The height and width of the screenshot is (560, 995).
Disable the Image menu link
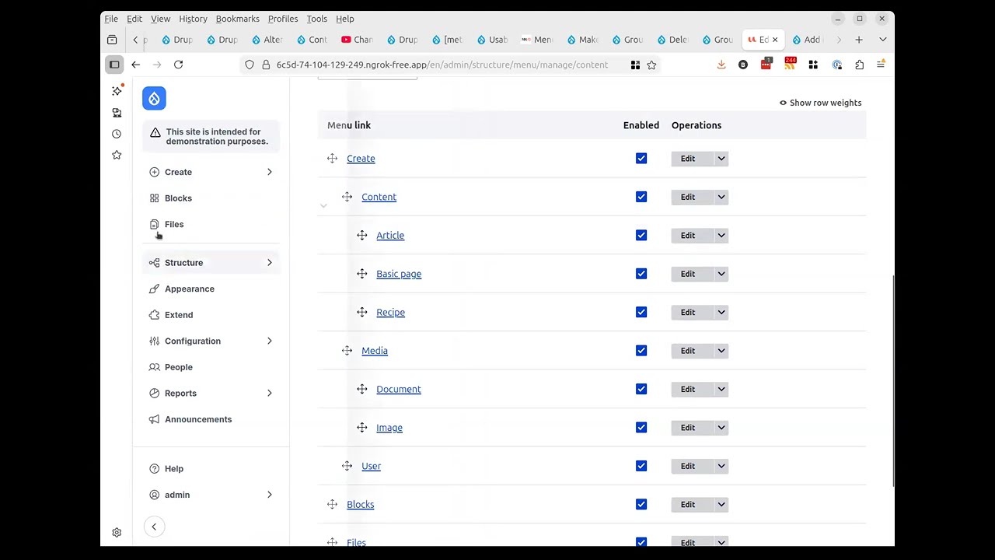[641, 428]
